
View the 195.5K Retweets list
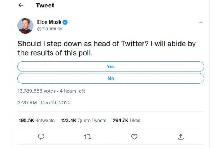pos(36,121)
